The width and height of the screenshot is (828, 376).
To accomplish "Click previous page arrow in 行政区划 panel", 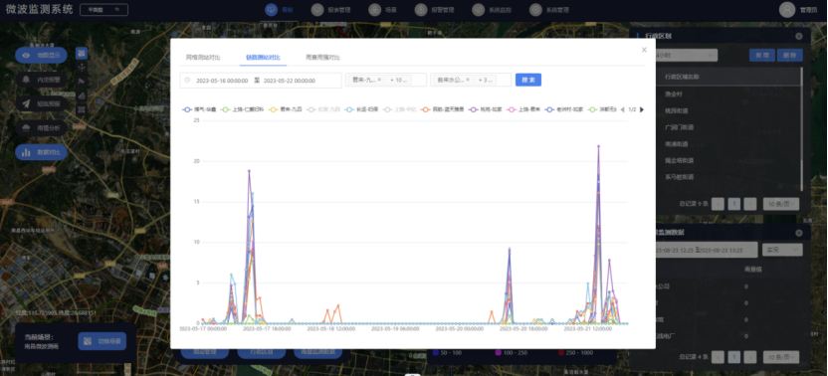I will (718, 204).
